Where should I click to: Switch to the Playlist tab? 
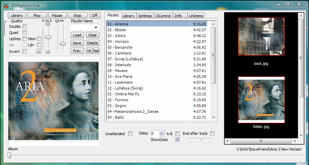[x=113, y=15]
